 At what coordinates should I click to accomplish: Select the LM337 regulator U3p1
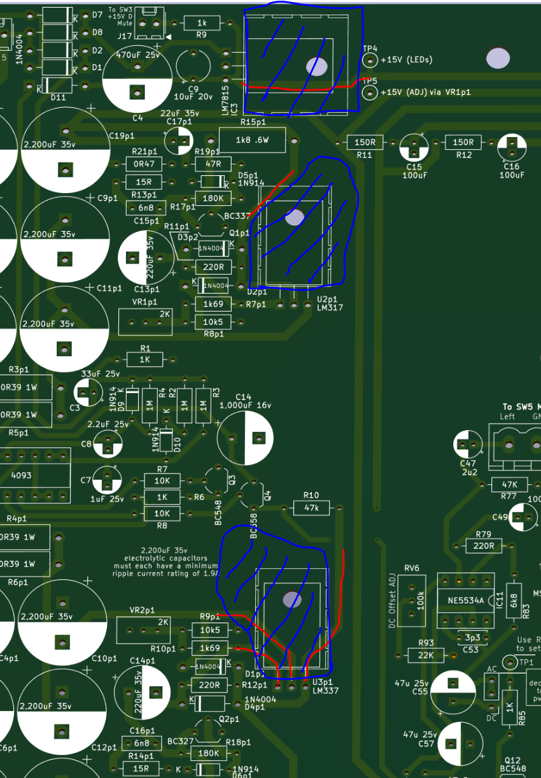[292, 621]
